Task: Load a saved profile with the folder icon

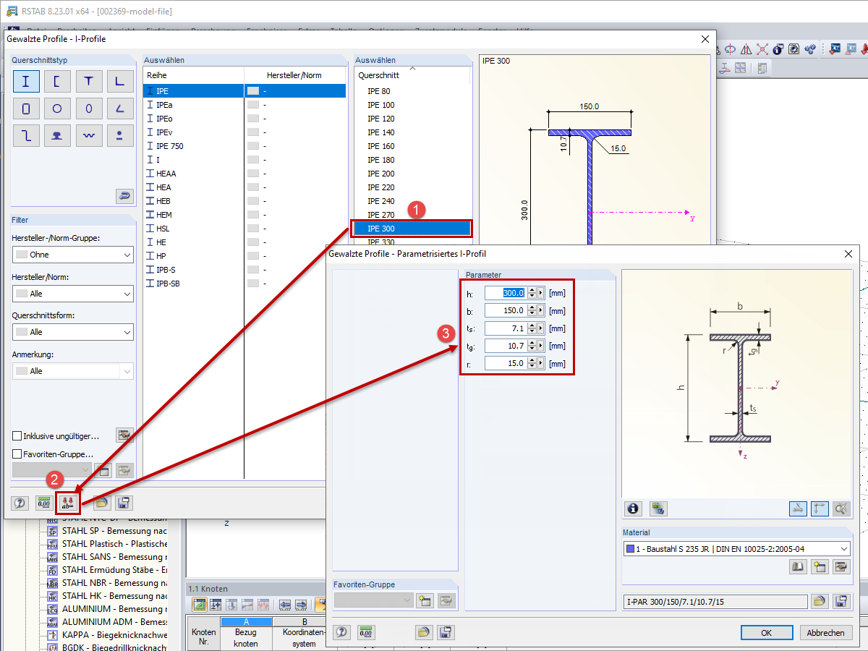Action: [820, 602]
